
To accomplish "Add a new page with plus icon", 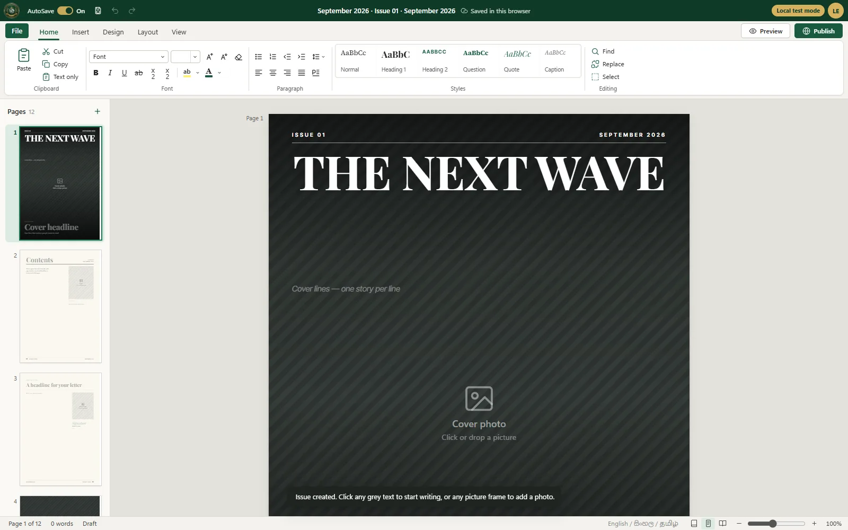I will point(98,111).
